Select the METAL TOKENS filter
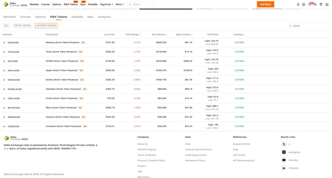 (x=22, y=26)
